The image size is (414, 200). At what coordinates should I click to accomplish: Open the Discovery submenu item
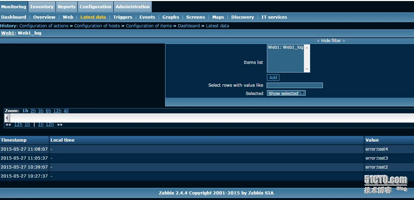(x=242, y=17)
